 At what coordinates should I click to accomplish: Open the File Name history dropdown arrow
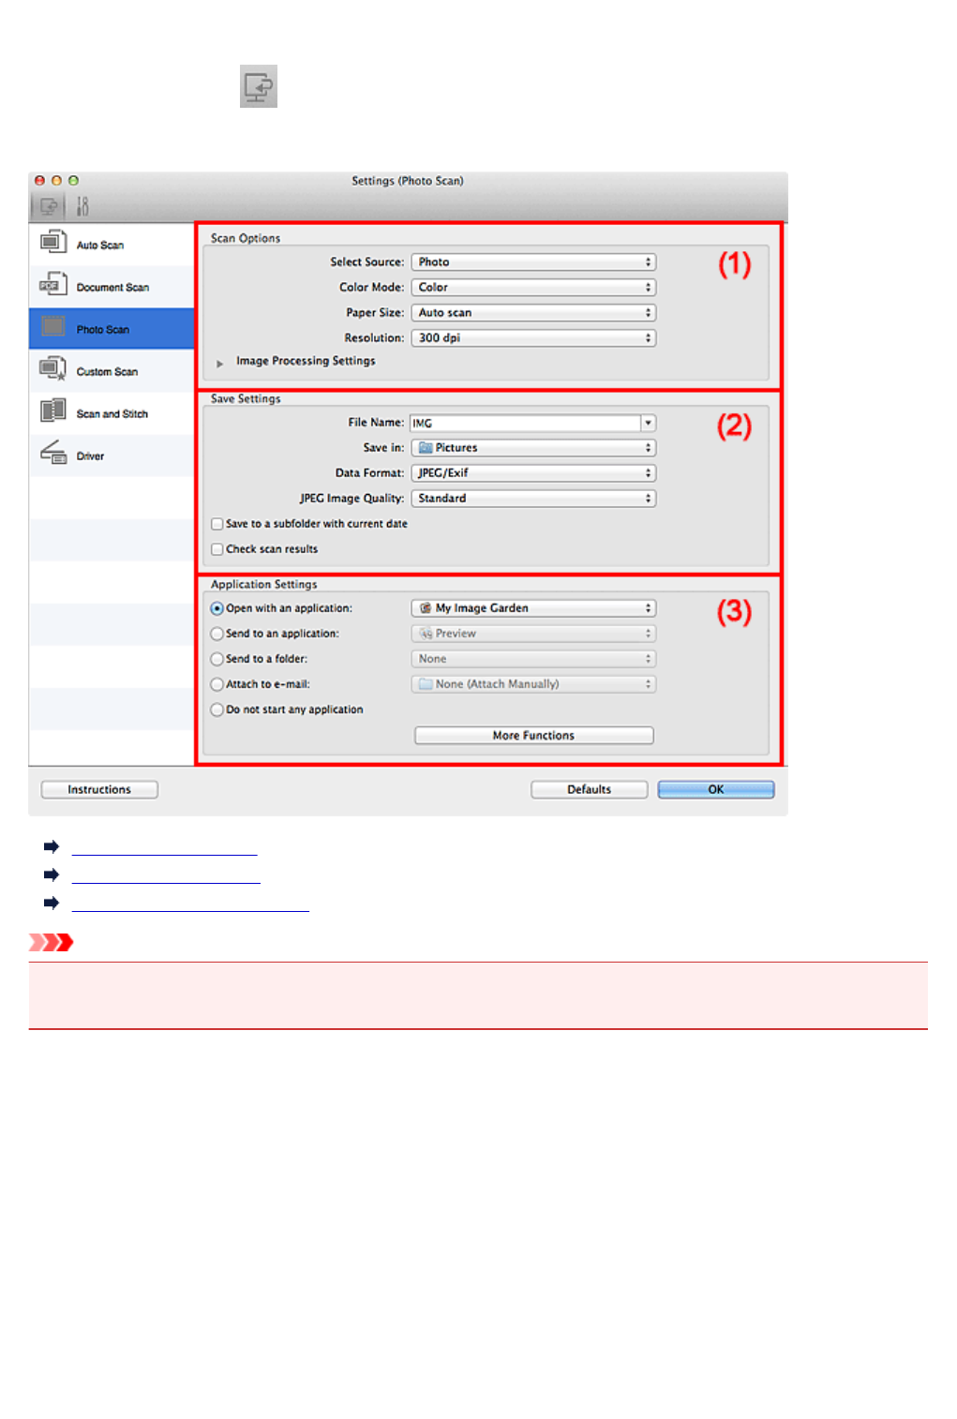click(649, 423)
